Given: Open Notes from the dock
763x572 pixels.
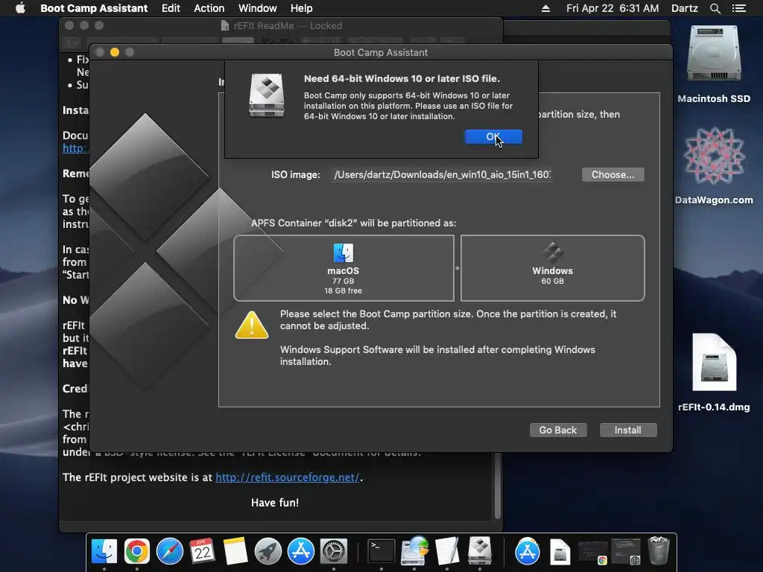Looking at the screenshot, I should [235, 552].
